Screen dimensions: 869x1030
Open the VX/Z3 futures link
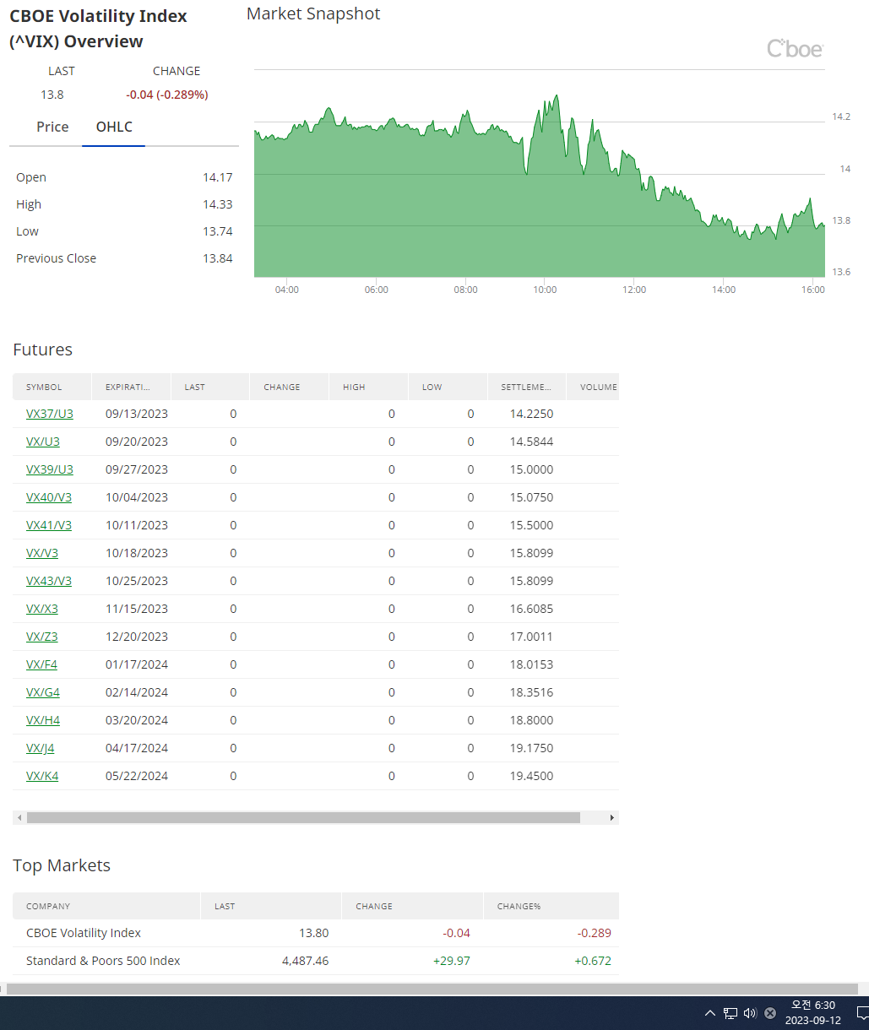click(42, 637)
